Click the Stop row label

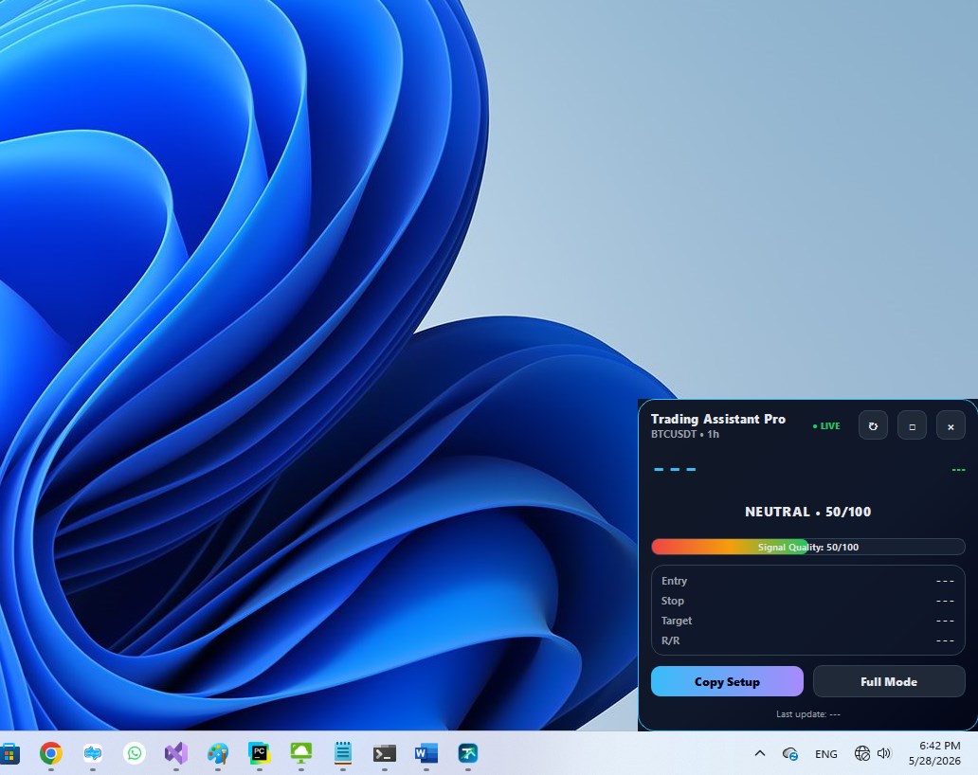pyautogui.click(x=673, y=601)
